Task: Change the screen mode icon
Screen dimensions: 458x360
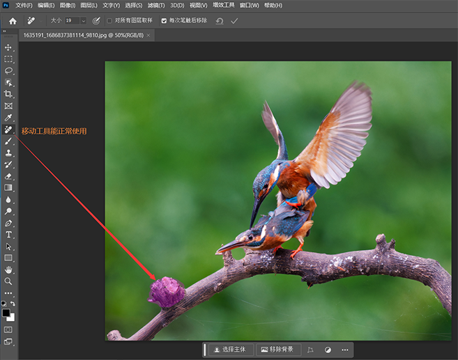Action: (x=8, y=342)
